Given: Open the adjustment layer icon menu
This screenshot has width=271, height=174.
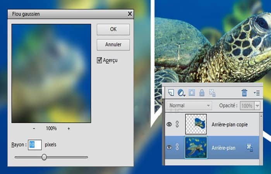Looking at the screenshot, I should (x=181, y=93).
